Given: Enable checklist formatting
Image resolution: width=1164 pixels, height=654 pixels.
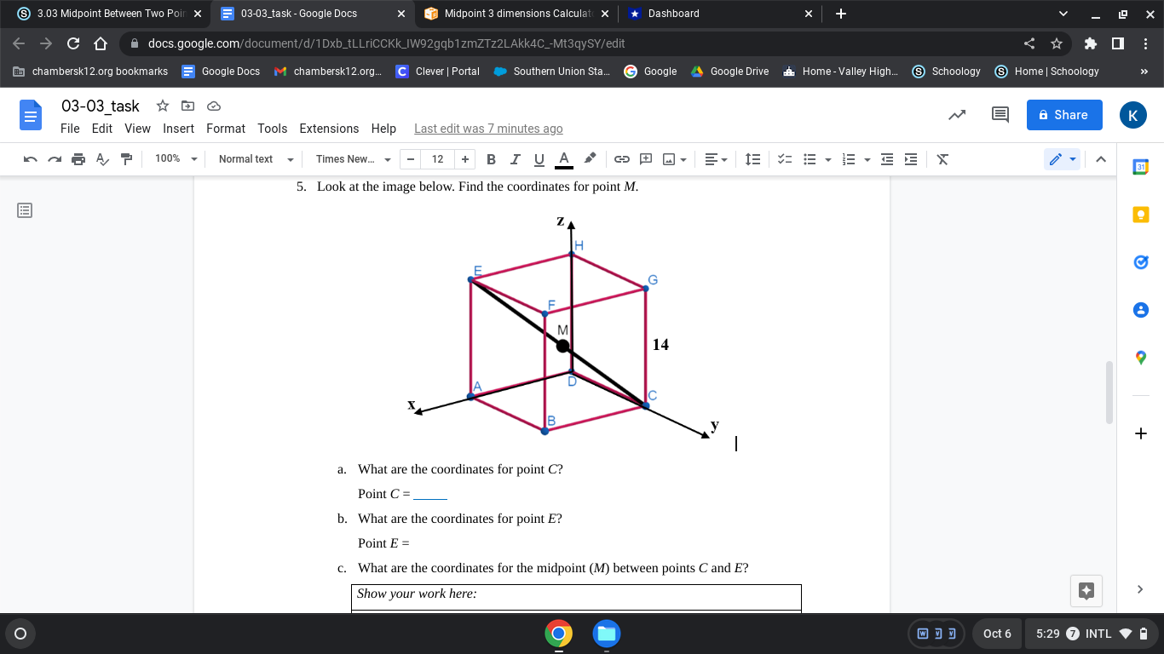Looking at the screenshot, I should [784, 159].
